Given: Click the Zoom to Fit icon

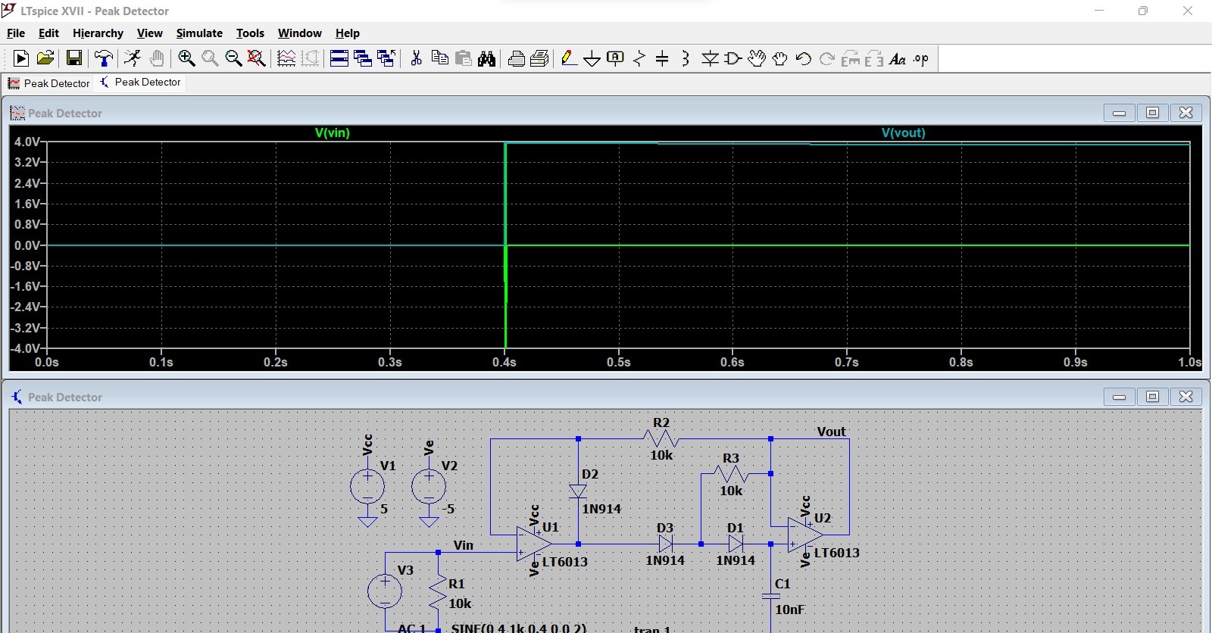Looking at the screenshot, I should [x=257, y=58].
